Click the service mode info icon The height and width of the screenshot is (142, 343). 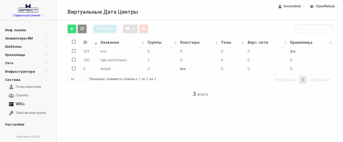tap(43, 15)
